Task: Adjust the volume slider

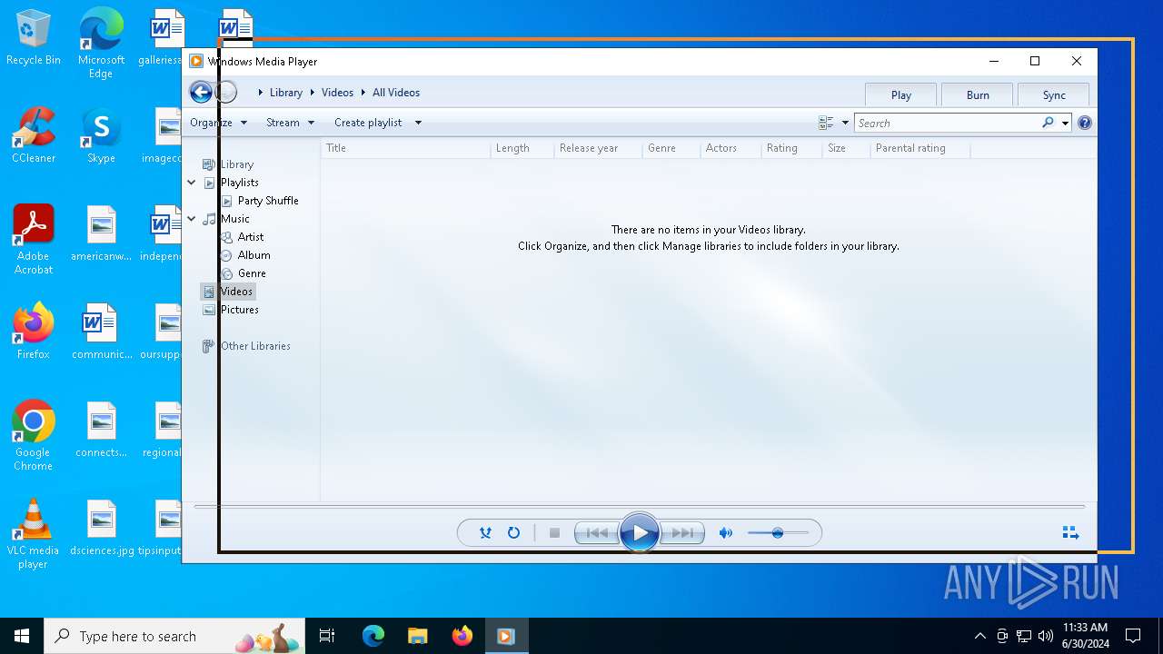Action: tap(778, 533)
